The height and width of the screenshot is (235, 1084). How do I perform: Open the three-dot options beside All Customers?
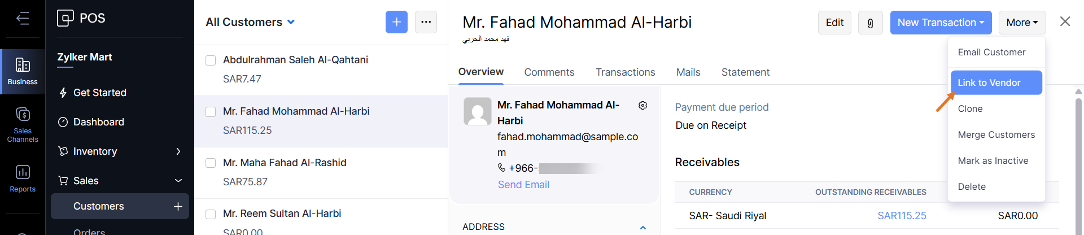[x=426, y=22]
